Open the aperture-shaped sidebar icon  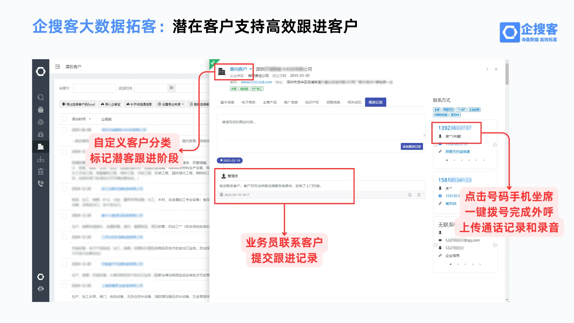point(41,122)
